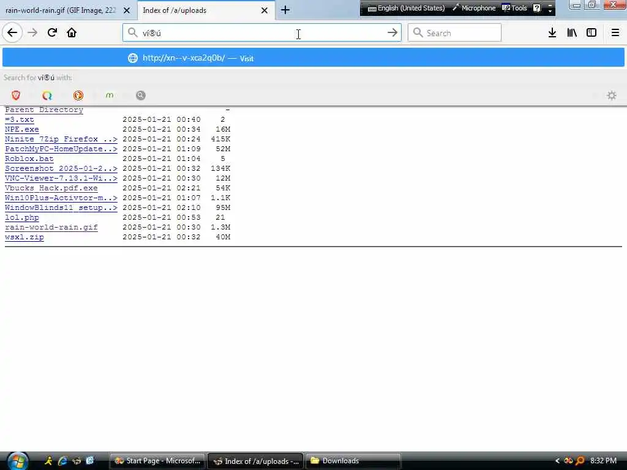The image size is (627, 470).
Task: Click the PatchMyPC-HomeUpdate link
Action: 61,149
